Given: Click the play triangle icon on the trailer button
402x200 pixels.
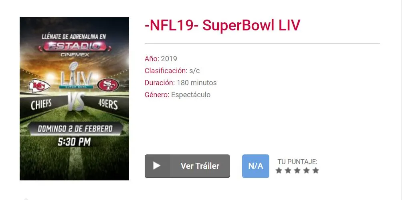Looking at the screenshot, I should 157,166.
